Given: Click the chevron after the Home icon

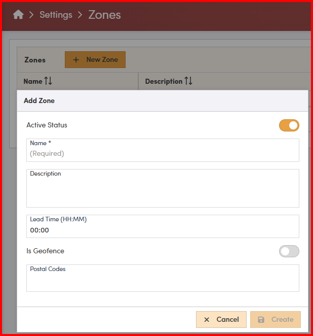Looking at the screenshot, I should (x=31, y=15).
